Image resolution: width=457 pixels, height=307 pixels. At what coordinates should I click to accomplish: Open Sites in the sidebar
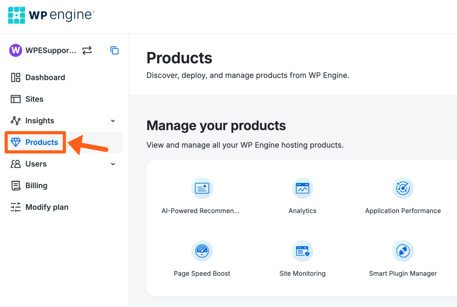[x=34, y=99]
